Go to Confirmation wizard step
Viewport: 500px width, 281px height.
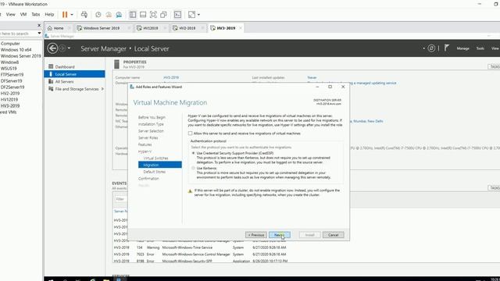(x=148, y=179)
